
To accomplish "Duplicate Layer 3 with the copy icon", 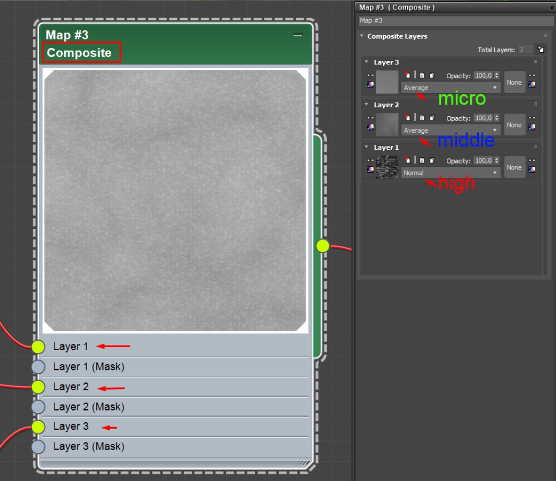I will [431, 75].
